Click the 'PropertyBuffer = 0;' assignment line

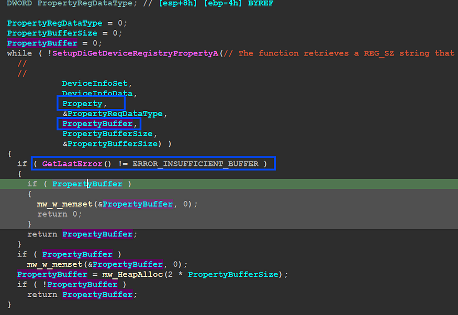(54, 43)
